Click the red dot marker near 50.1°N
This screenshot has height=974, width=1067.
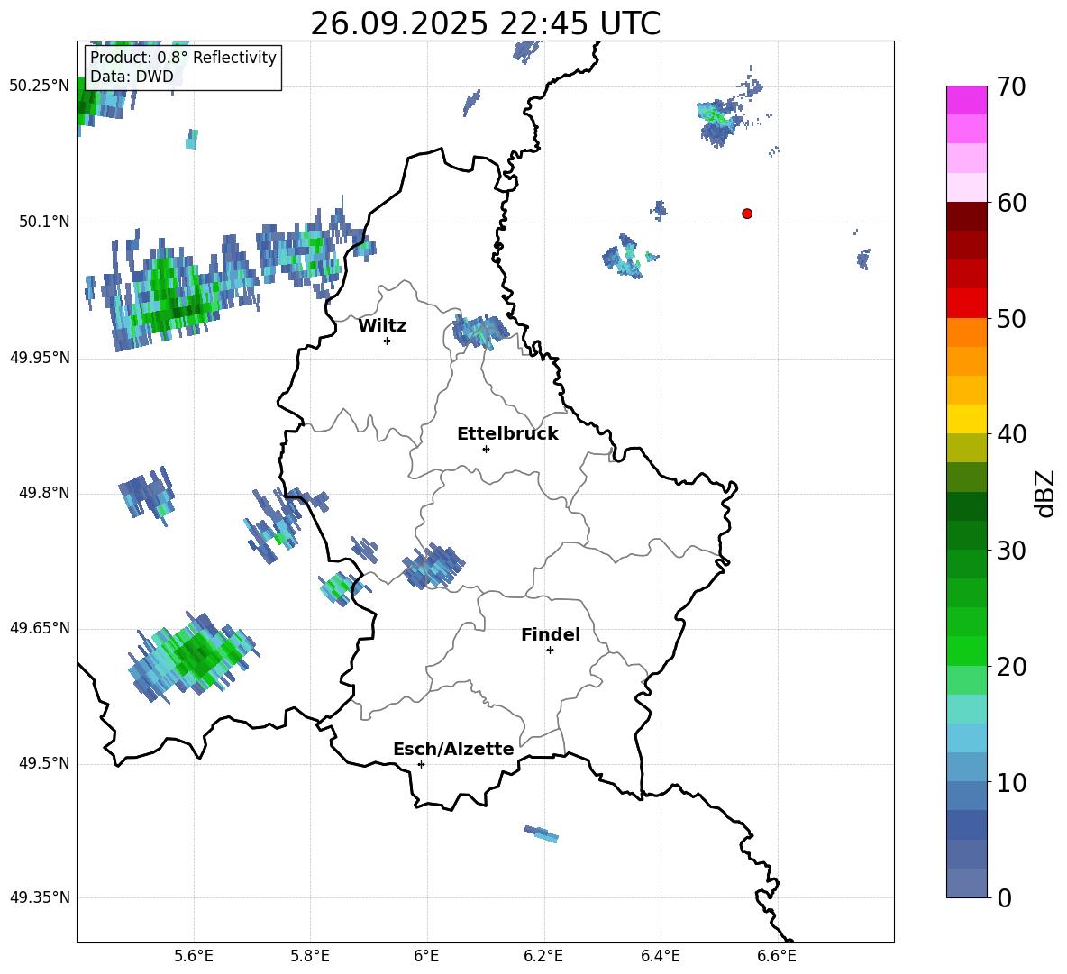coord(747,214)
